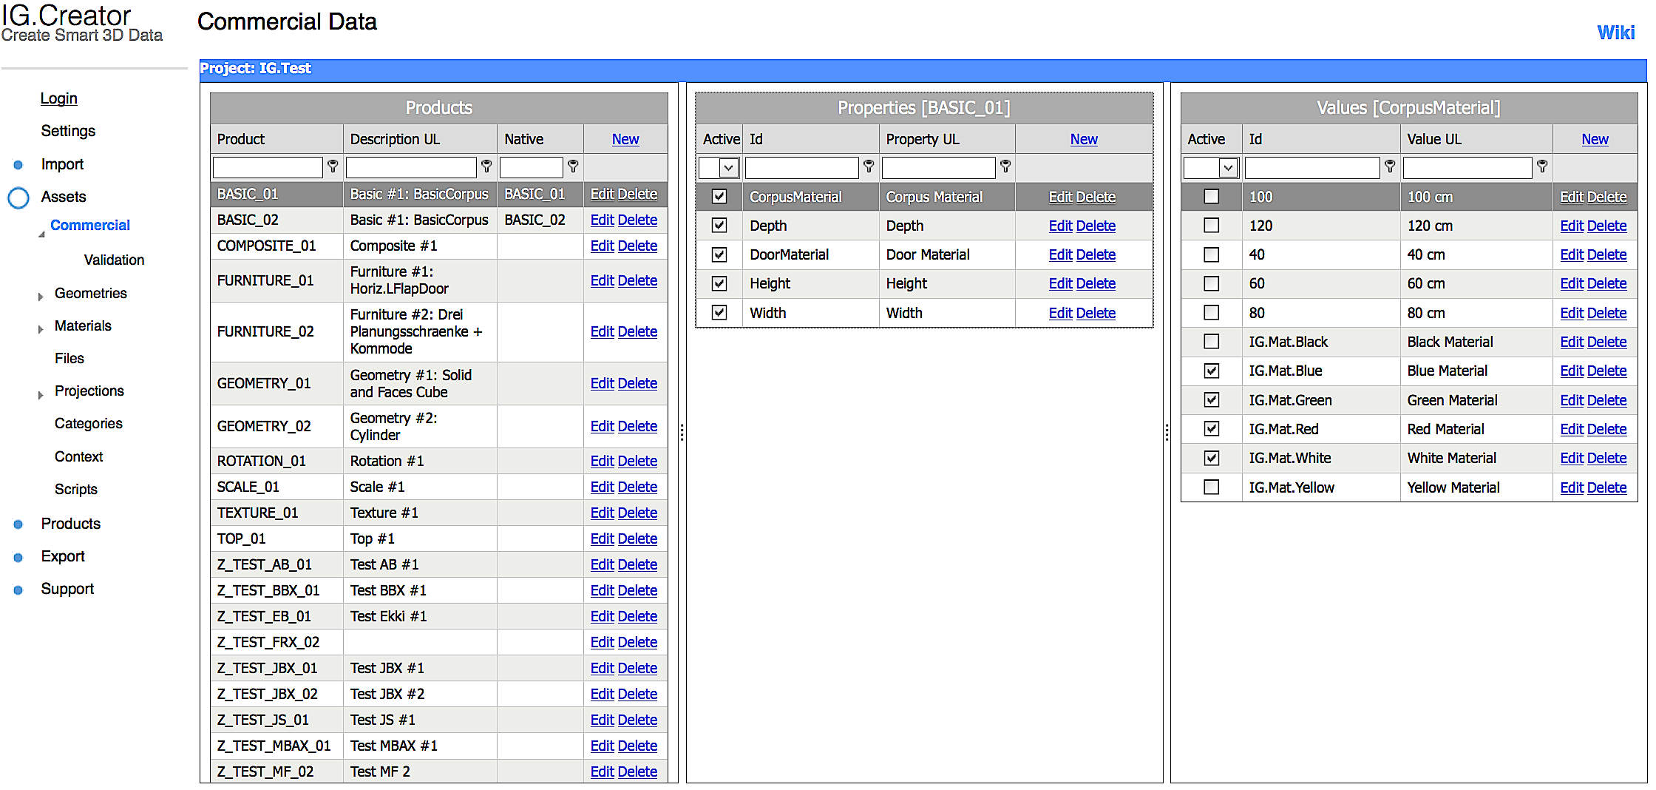Click filter icon next to Values Id field
The image size is (1656, 790).
(1390, 166)
